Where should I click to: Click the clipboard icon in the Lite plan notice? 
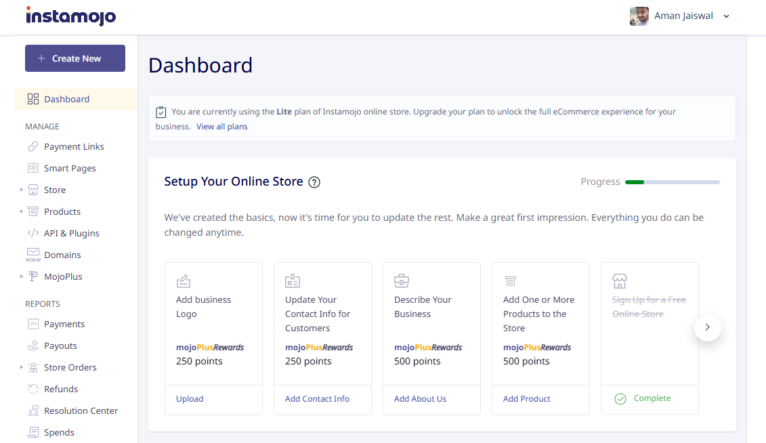coord(161,112)
